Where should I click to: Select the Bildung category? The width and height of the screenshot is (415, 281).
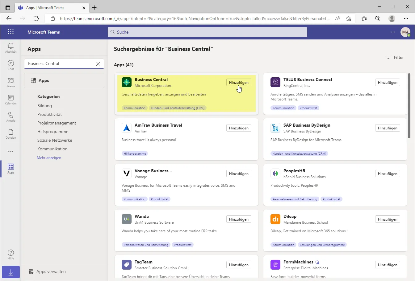[x=44, y=106]
